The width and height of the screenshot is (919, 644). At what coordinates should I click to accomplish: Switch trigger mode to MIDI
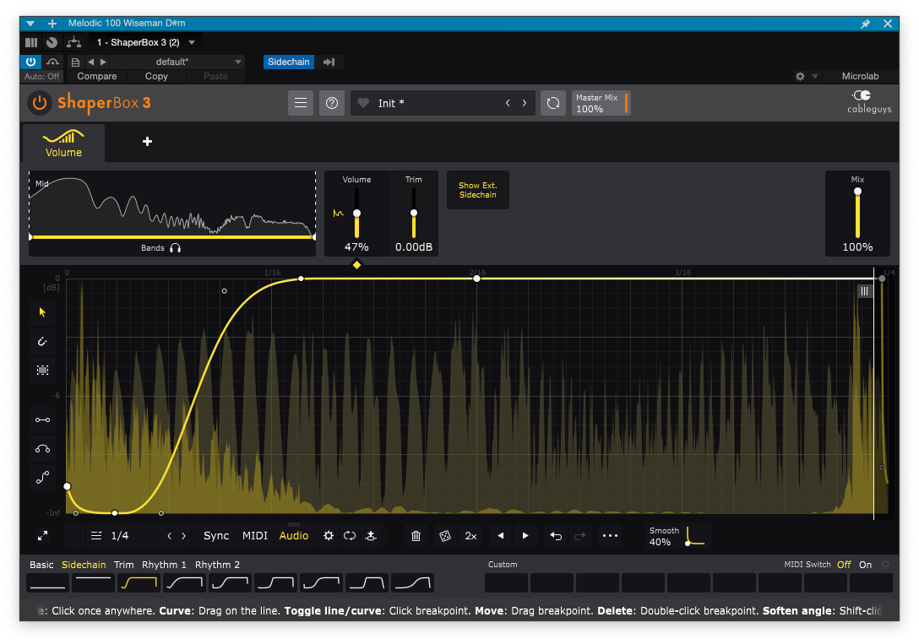(255, 536)
